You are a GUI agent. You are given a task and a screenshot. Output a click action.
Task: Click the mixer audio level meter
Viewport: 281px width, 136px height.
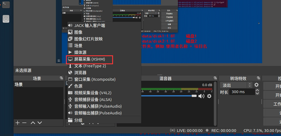pyautogui.click(x=177, y=89)
